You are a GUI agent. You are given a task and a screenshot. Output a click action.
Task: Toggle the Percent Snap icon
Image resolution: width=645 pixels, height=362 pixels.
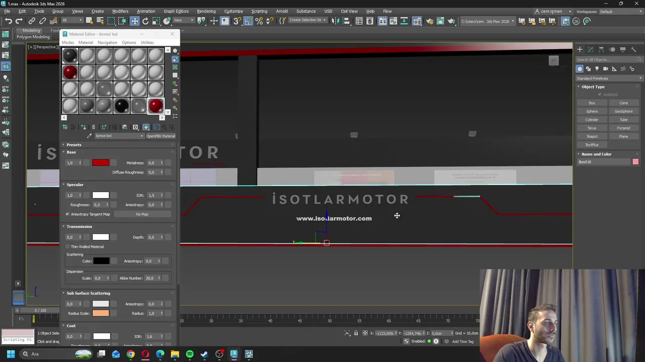pyautogui.click(x=259, y=21)
